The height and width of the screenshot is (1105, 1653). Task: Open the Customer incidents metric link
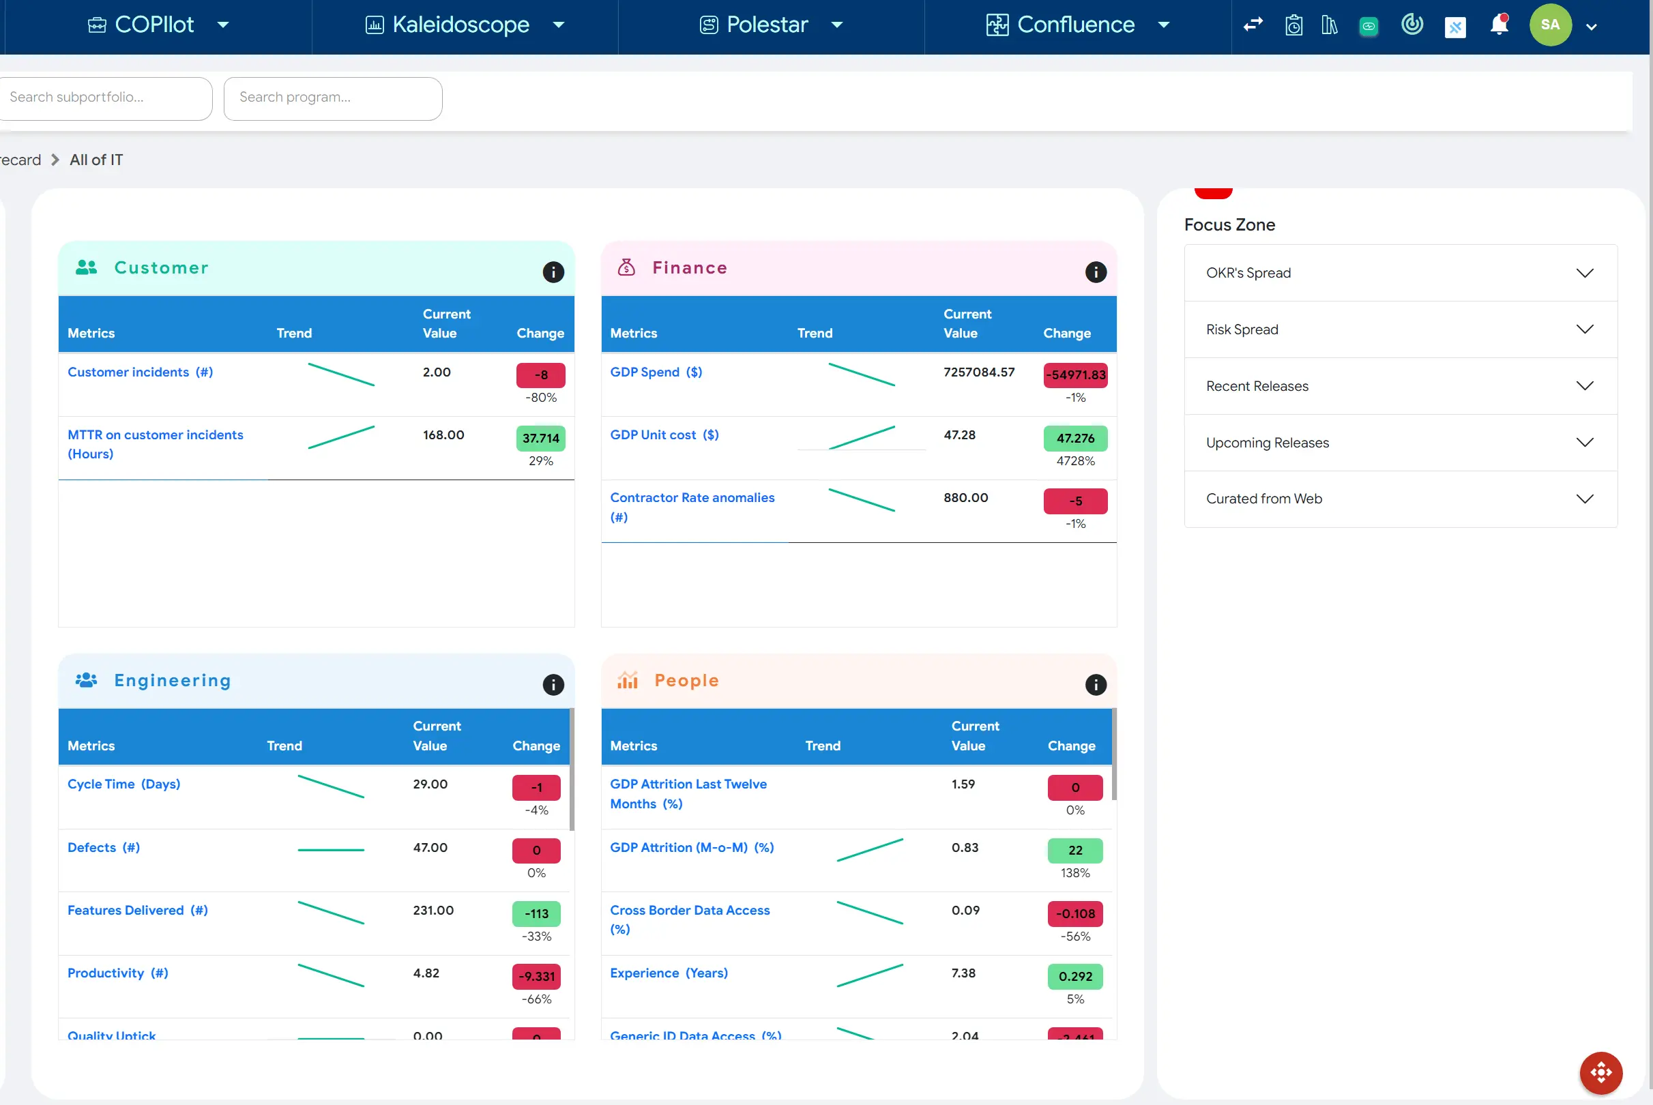click(140, 372)
